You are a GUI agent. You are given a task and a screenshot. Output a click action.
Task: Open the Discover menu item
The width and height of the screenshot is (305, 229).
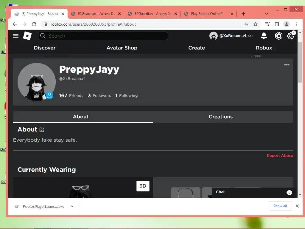[x=45, y=48]
